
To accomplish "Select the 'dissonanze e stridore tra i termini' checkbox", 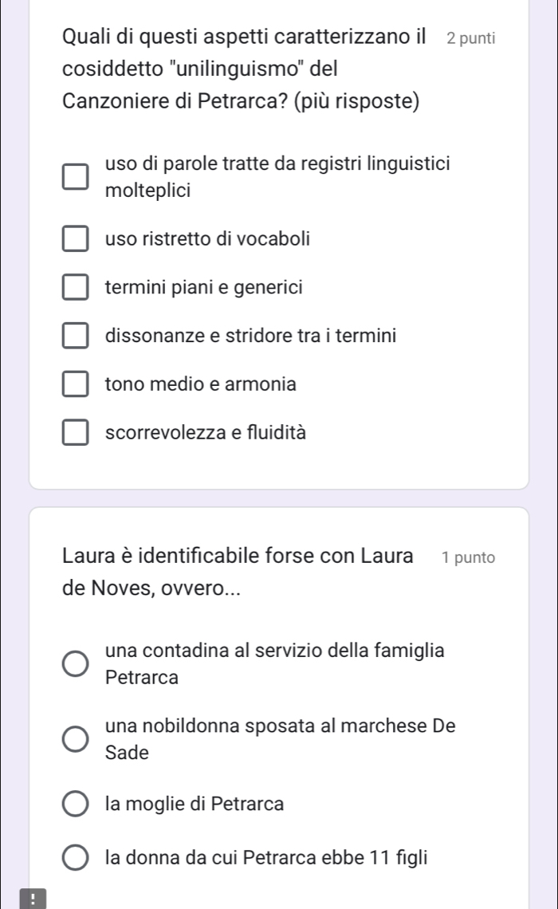I will coord(77,336).
